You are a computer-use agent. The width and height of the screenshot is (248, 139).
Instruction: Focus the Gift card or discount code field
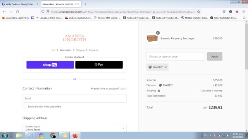176,56
